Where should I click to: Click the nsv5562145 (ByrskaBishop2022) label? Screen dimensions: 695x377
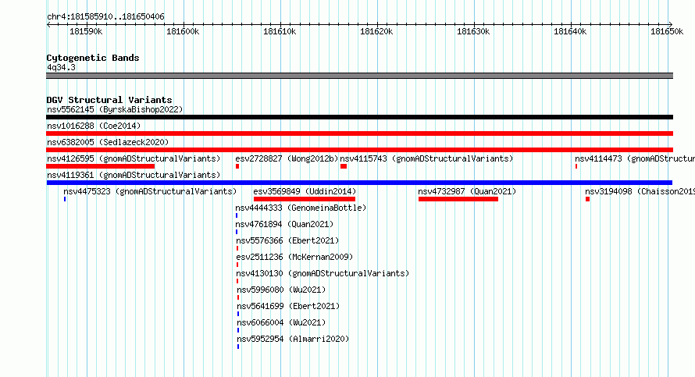tap(115, 109)
